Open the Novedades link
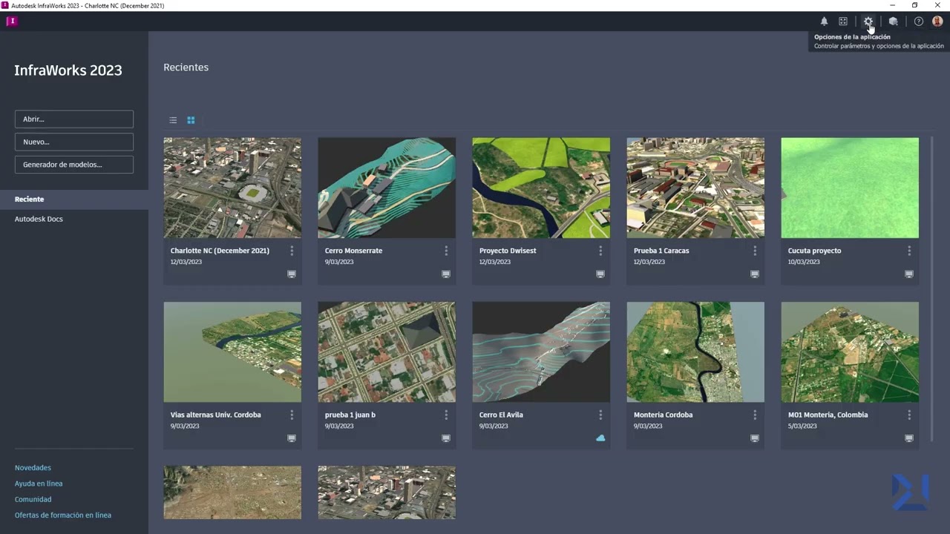The image size is (950, 534). [x=33, y=468]
